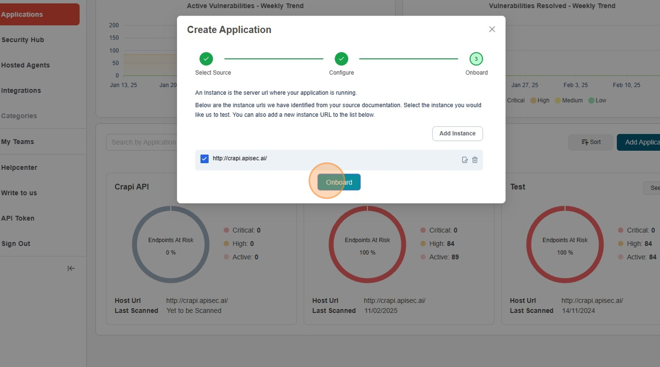Image resolution: width=660 pixels, height=367 pixels.
Task: Open Integrations from sidebar
Action: pos(21,91)
